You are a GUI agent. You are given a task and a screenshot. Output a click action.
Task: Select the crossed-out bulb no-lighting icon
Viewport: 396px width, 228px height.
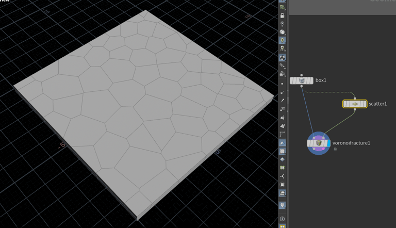coord(283,24)
